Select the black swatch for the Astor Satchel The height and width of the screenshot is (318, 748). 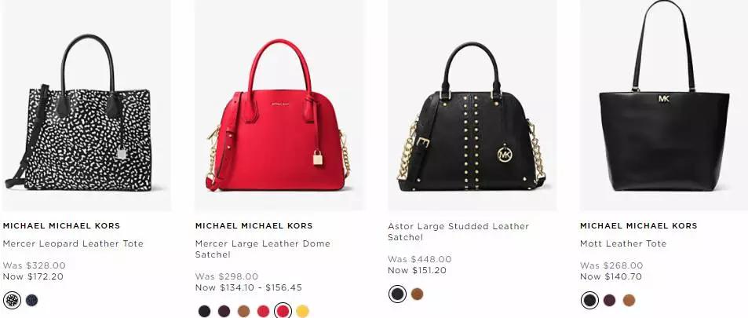(397, 294)
